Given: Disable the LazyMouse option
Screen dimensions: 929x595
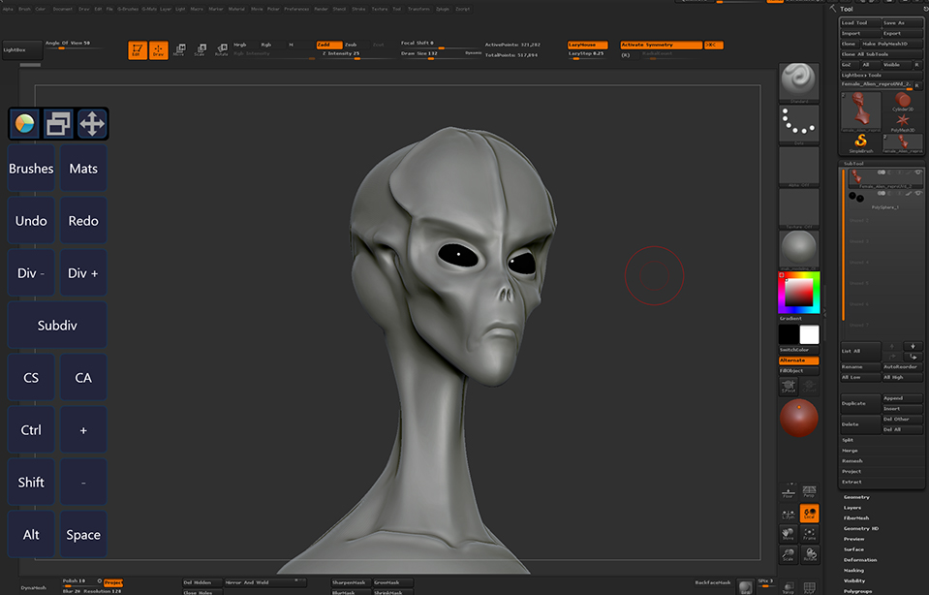Looking at the screenshot, I should click(x=587, y=45).
